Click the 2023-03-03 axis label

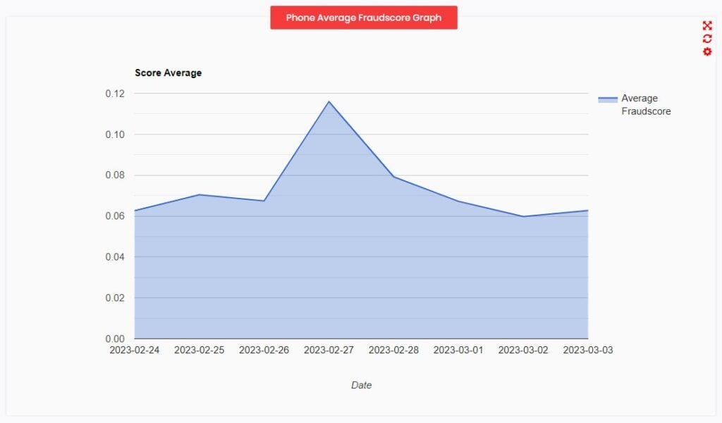pyautogui.click(x=588, y=350)
